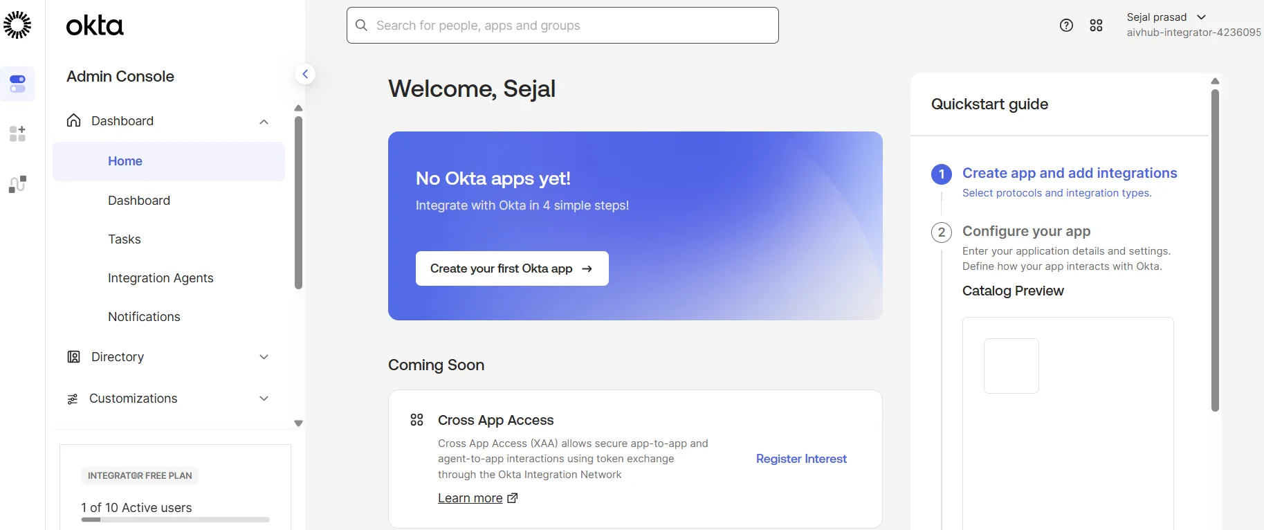
Task: Open the apps-plus icon in left rail
Action: click(17, 134)
